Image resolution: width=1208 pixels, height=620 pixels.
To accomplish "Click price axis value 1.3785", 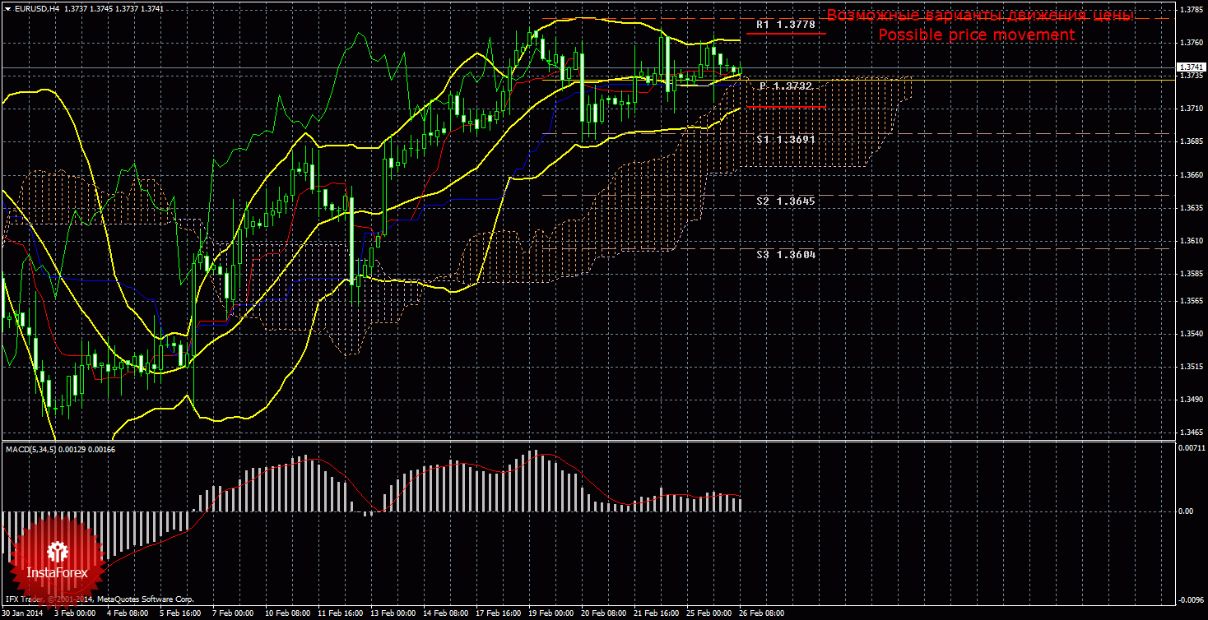I will click(x=1192, y=10).
